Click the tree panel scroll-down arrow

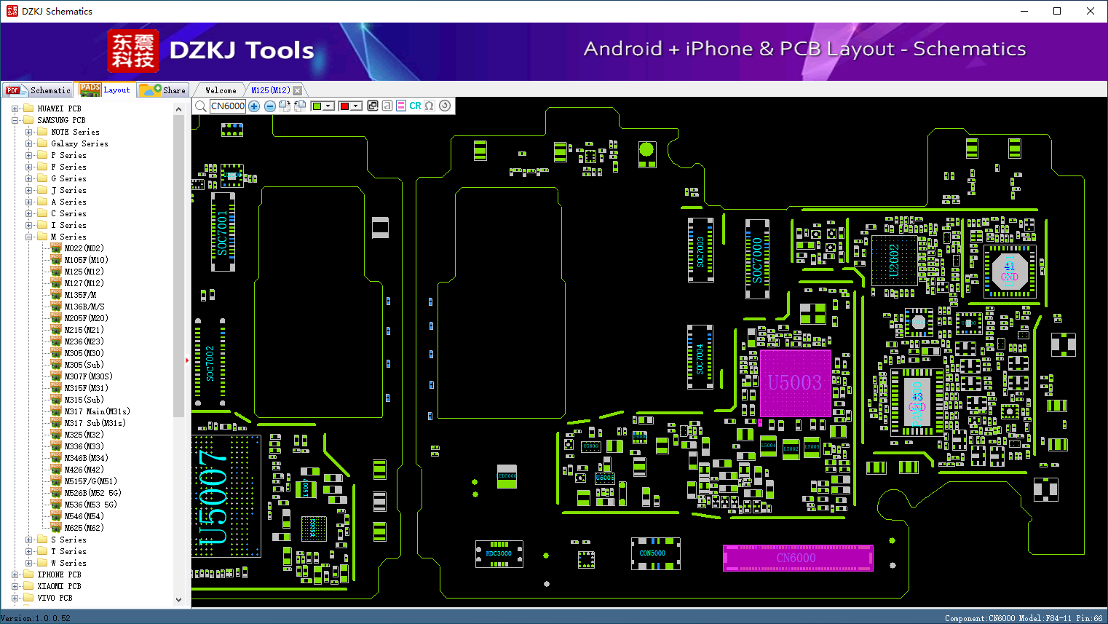click(x=179, y=600)
